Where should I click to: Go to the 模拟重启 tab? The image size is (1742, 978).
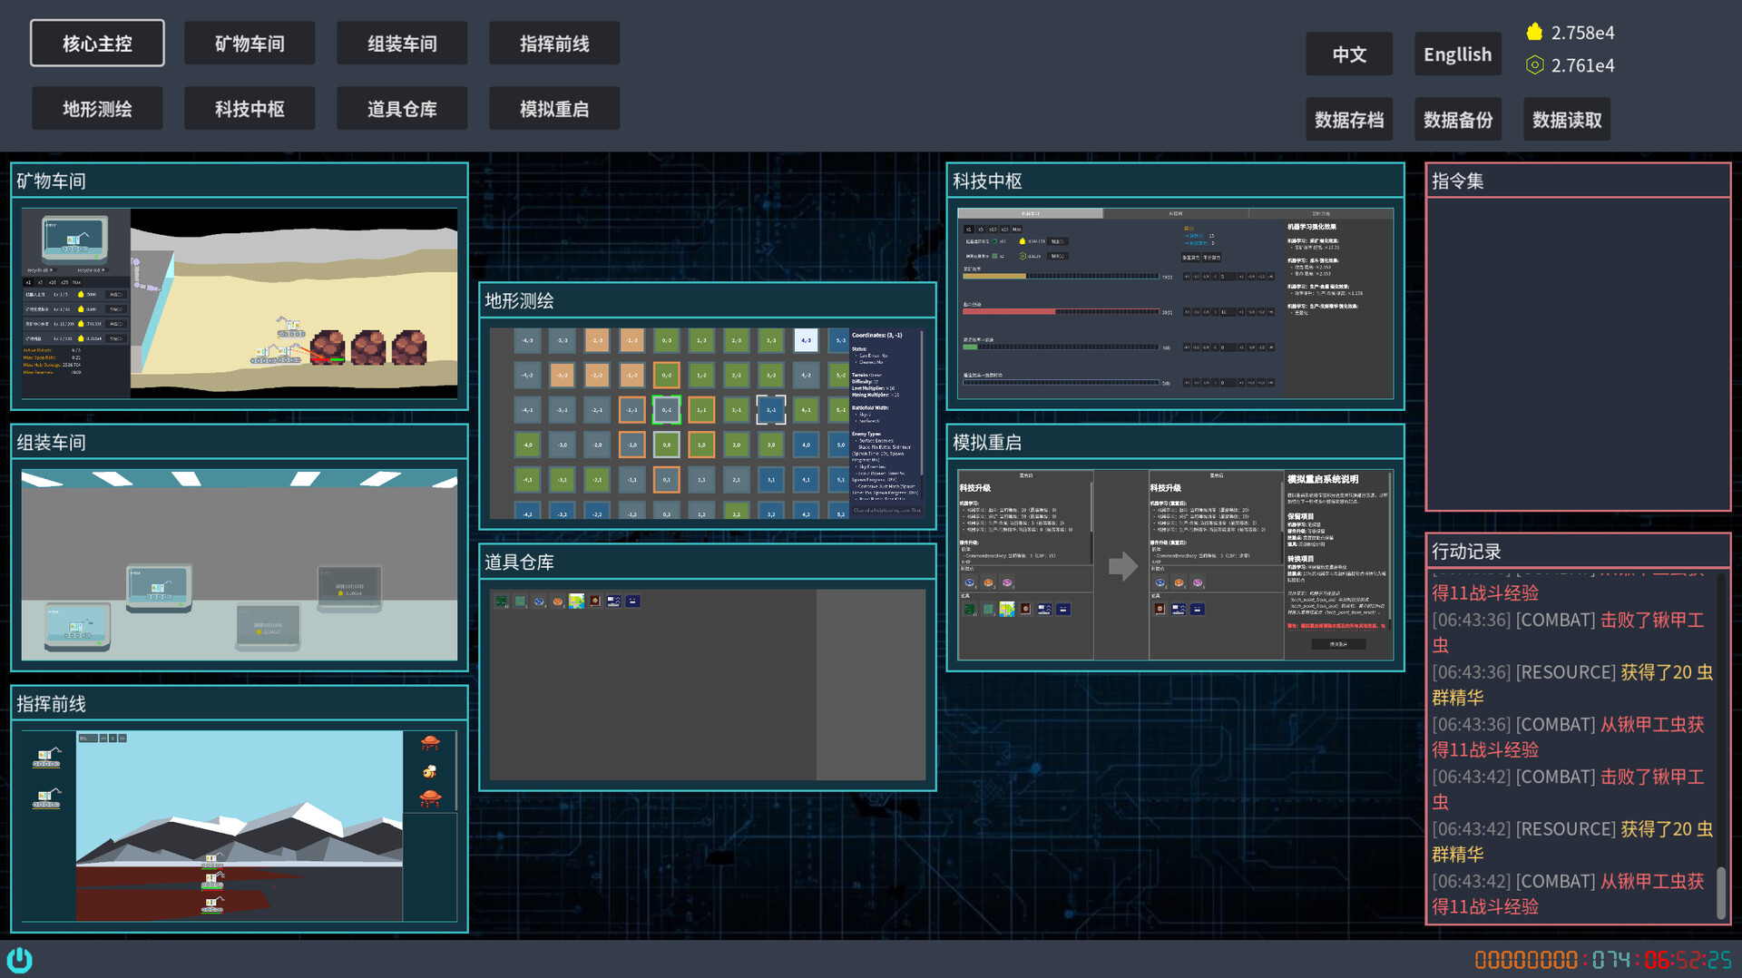[554, 109]
